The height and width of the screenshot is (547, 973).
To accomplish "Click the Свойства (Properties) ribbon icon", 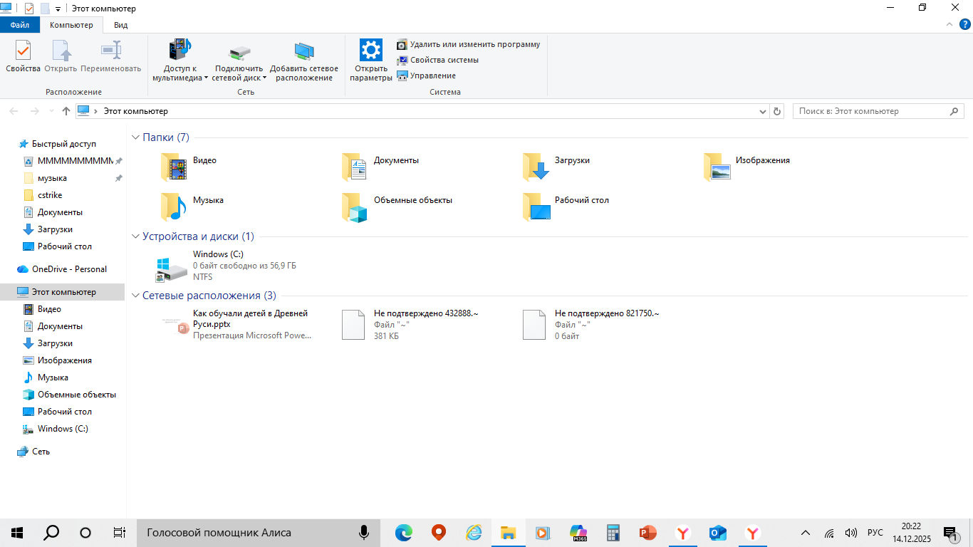I will coord(23,51).
